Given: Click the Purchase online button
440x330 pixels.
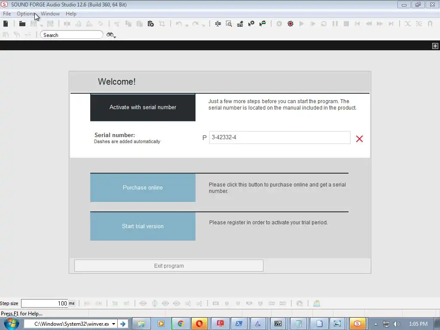Looking at the screenshot, I should pyautogui.click(x=143, y=188).
